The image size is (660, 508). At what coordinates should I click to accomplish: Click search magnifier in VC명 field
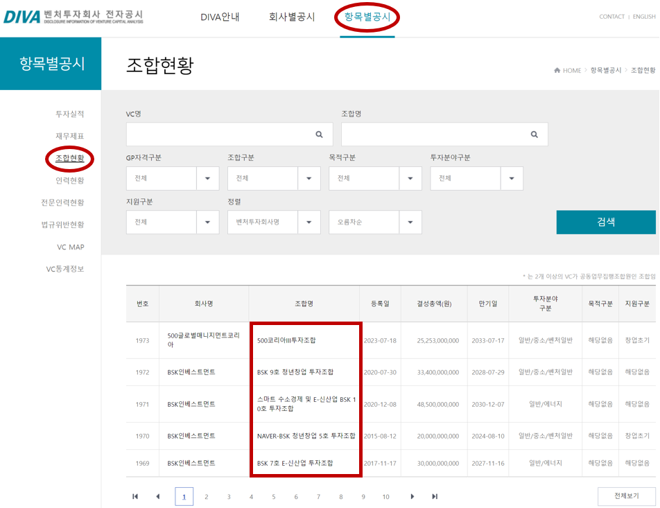click(x=319, y=134)
